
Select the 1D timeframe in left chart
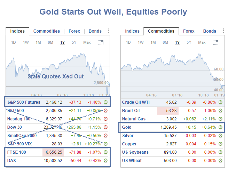[x=14, y=43]
